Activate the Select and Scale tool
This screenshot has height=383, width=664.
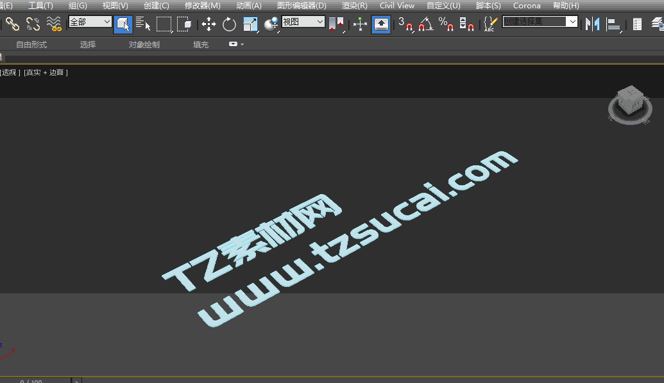pyautogui.click(x=251, y=24)
